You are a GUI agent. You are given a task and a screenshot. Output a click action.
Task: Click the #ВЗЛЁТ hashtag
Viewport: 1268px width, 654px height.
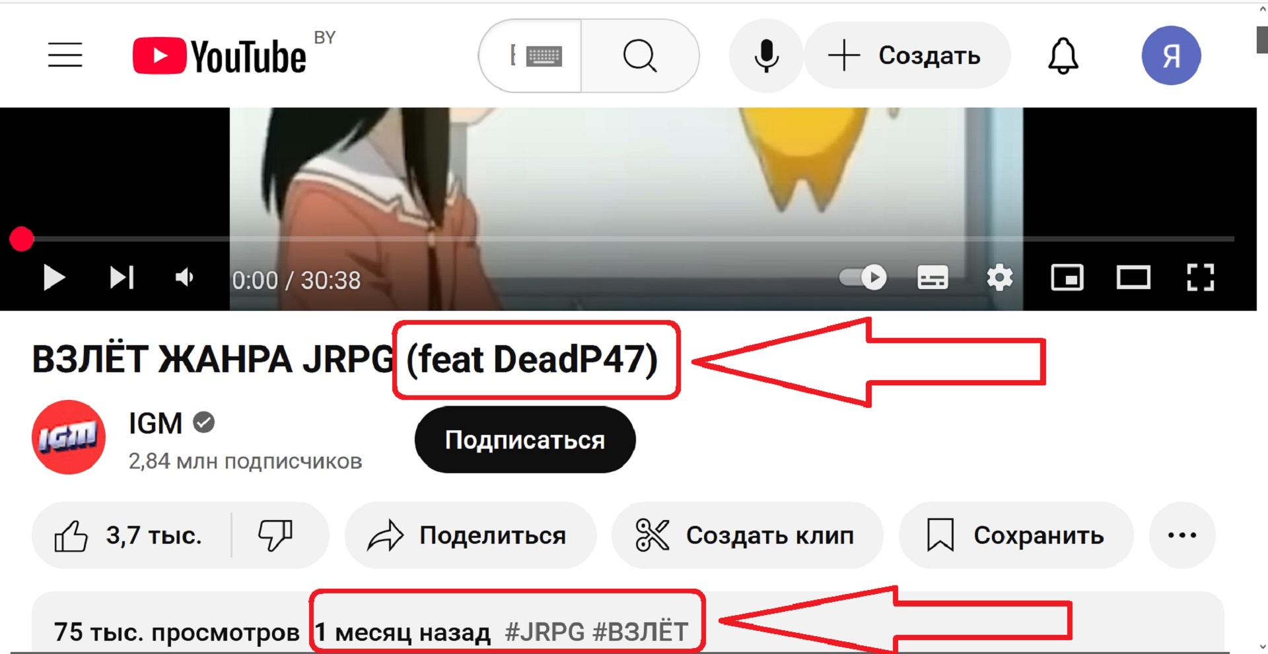641,632
